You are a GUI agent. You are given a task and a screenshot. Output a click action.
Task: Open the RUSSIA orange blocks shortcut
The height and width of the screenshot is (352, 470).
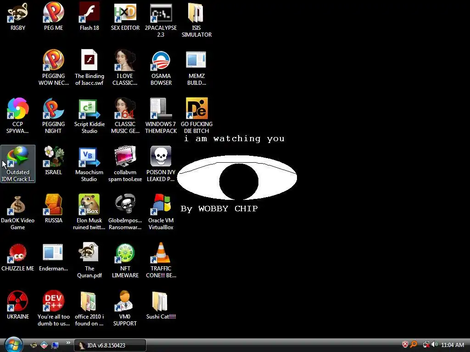coord(53,209)
